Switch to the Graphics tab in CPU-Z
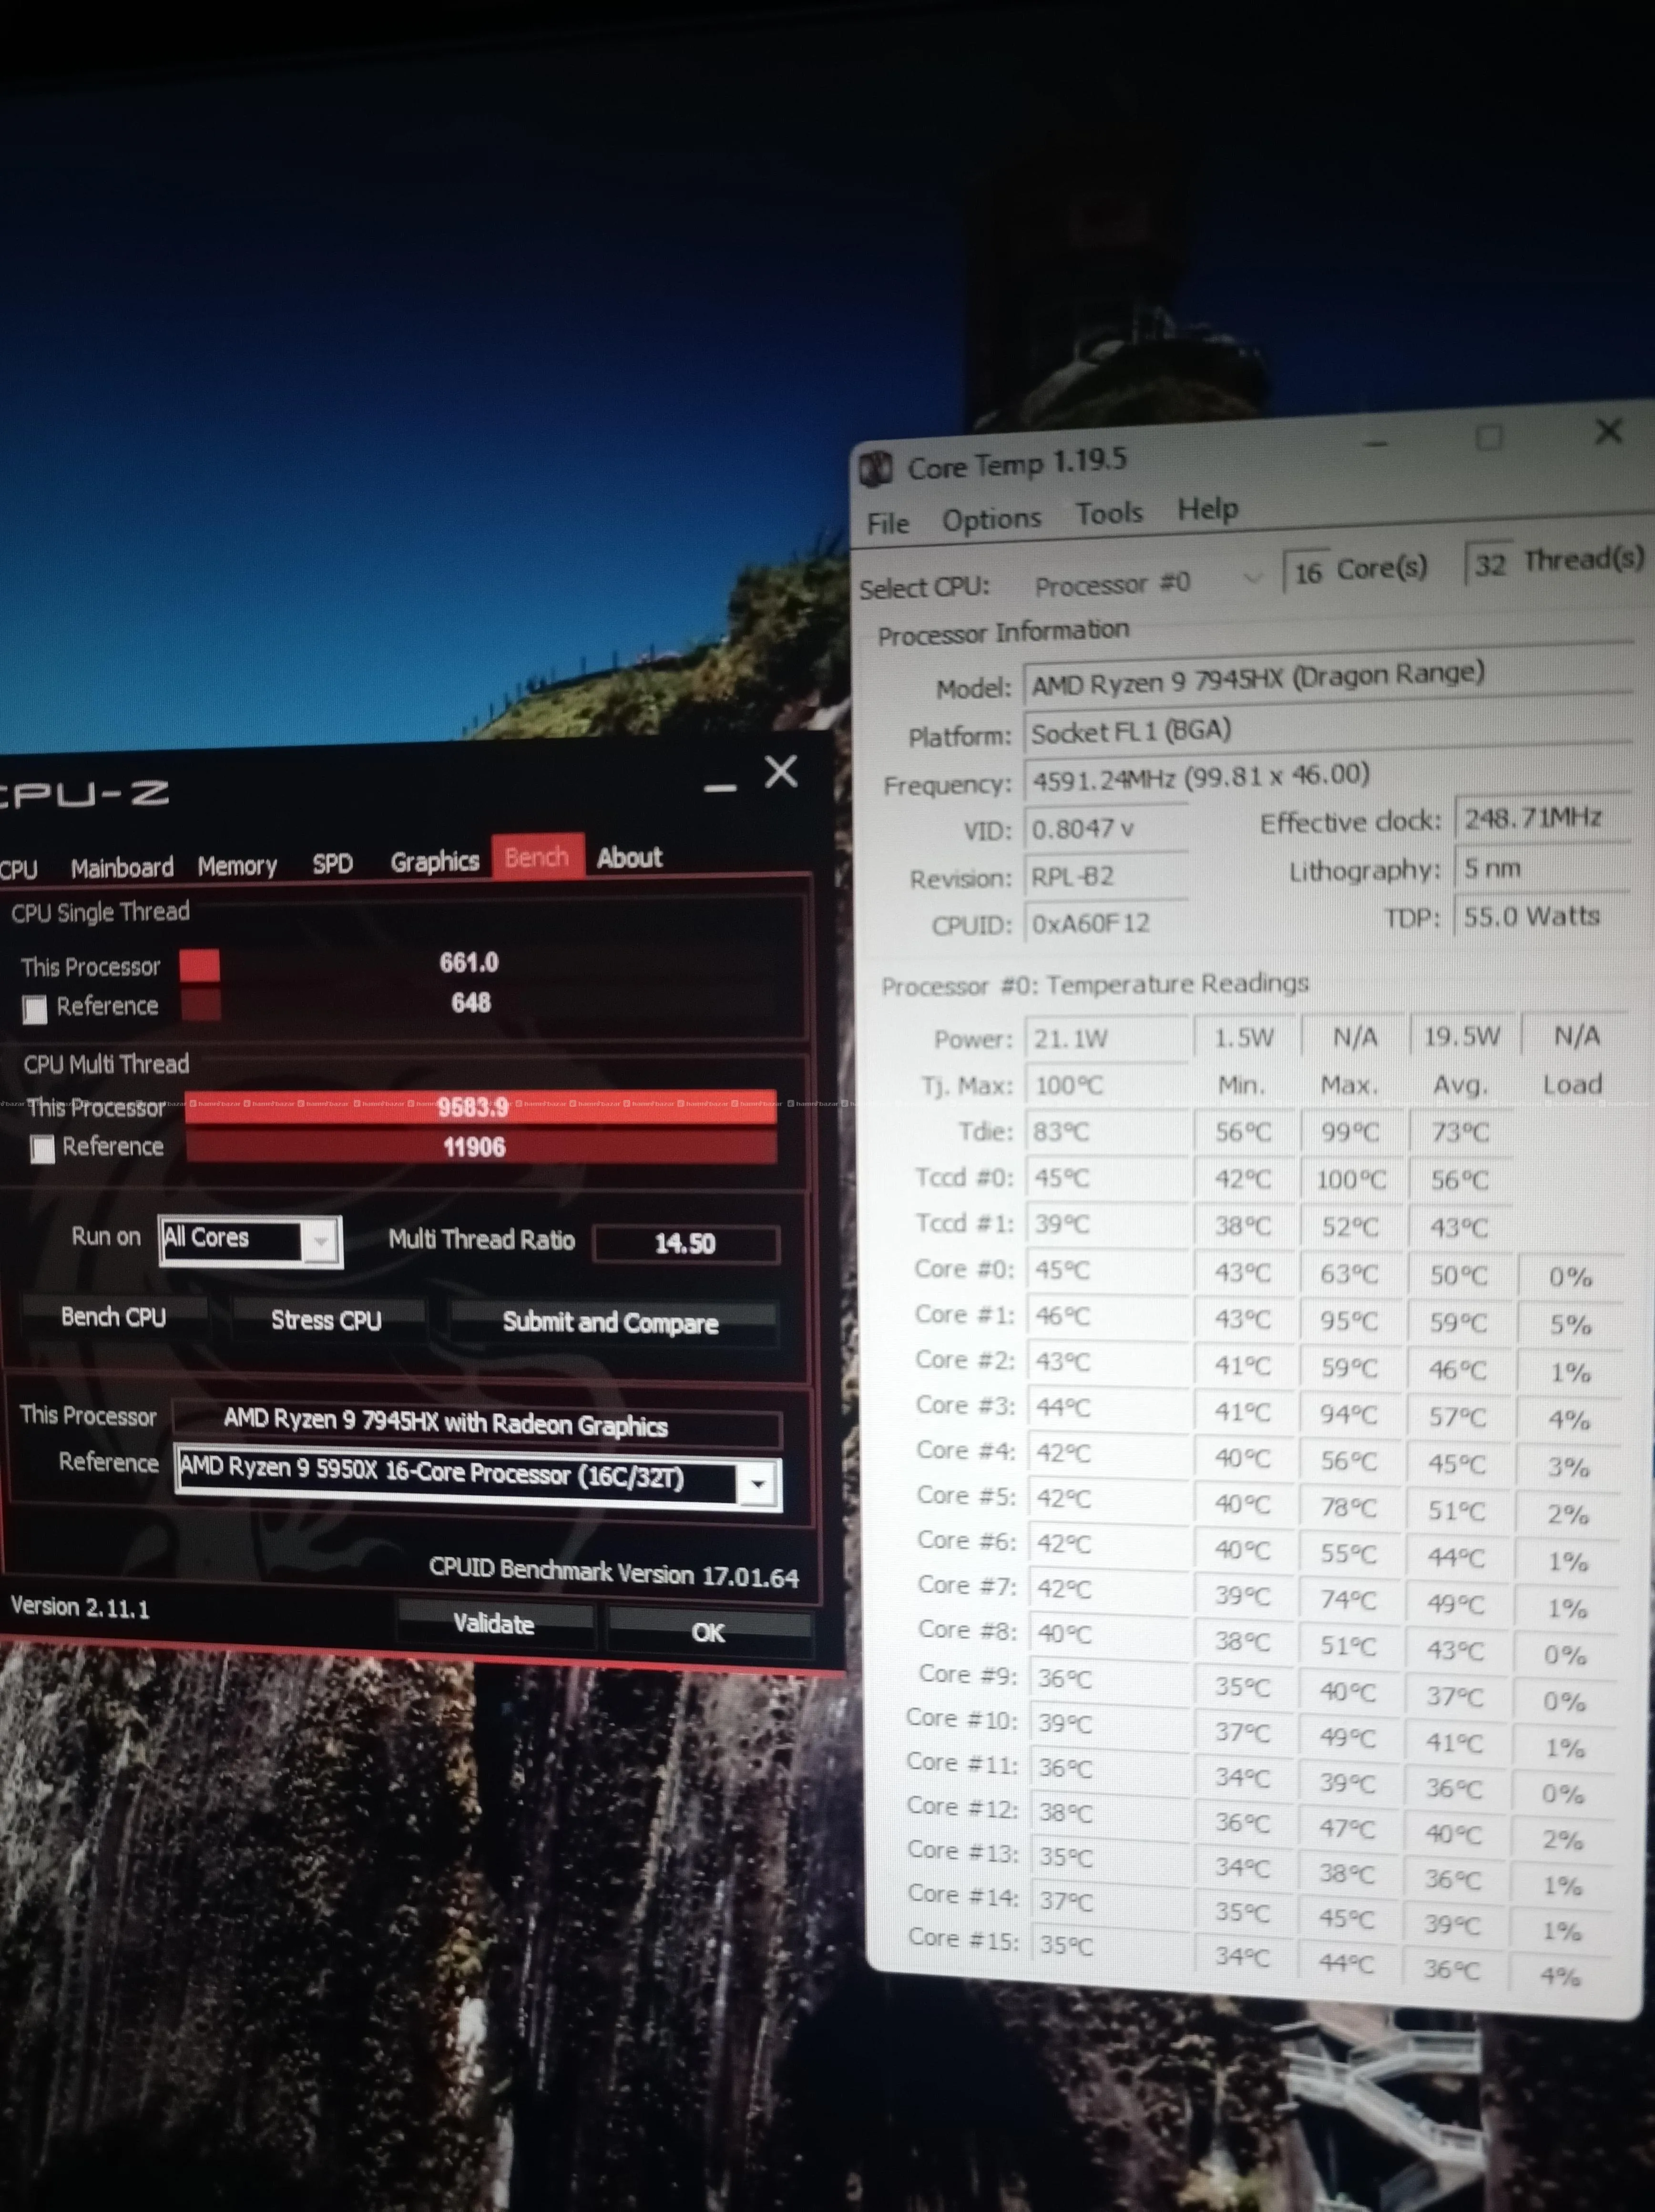 pos(435,861)
